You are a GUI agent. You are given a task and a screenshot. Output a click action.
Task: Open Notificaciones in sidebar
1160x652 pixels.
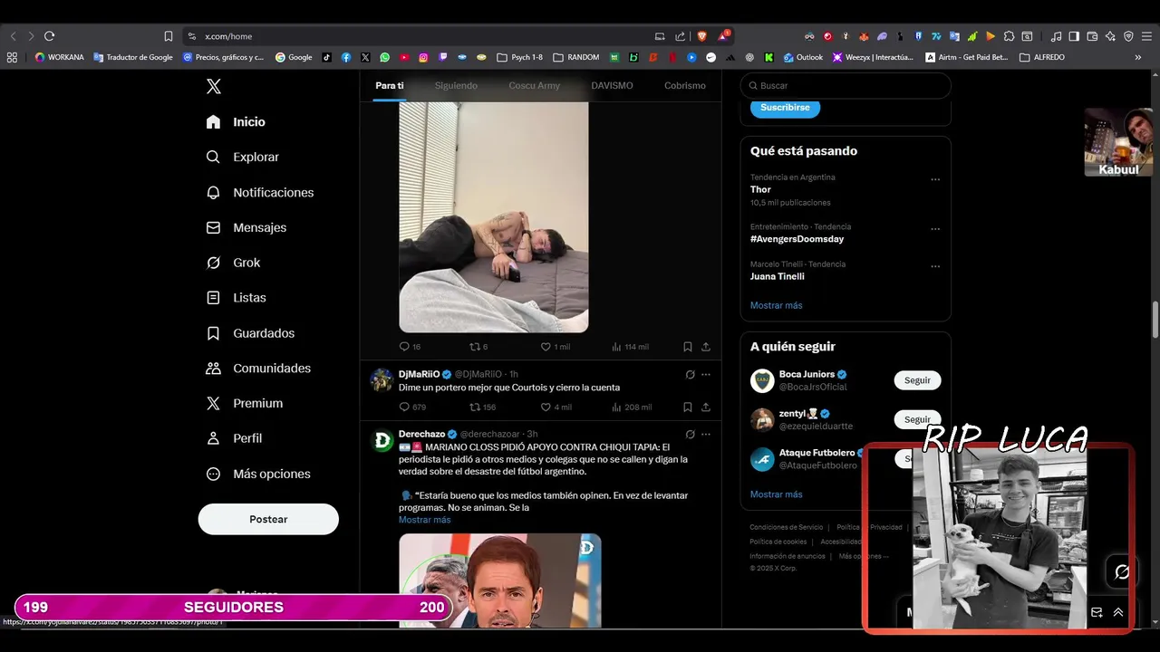(x=259, y=192)
